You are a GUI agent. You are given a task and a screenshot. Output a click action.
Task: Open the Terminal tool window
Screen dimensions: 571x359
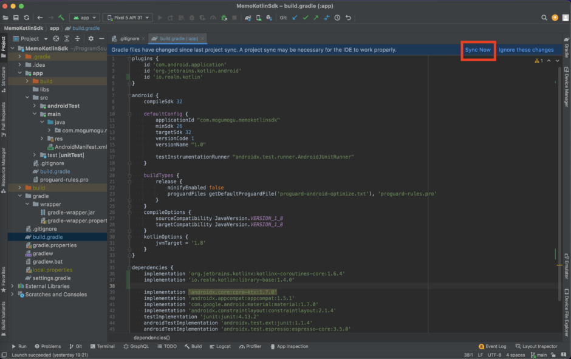tap(102, 346)
